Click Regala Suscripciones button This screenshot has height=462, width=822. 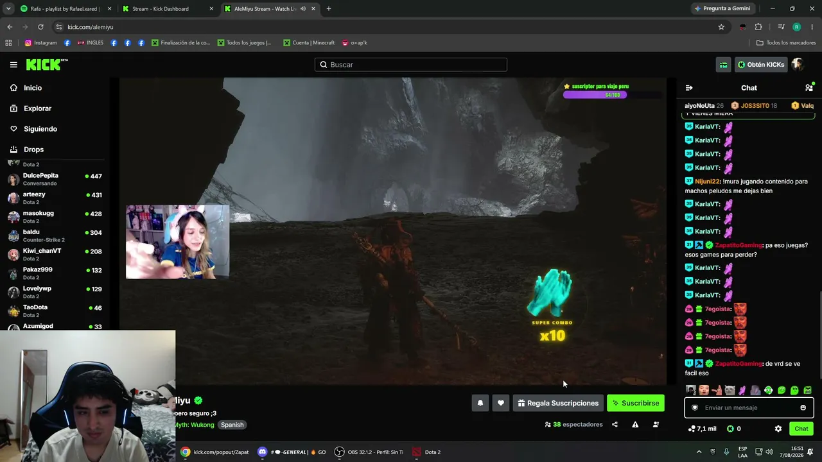pyautogui.click(x=558, y=403)
